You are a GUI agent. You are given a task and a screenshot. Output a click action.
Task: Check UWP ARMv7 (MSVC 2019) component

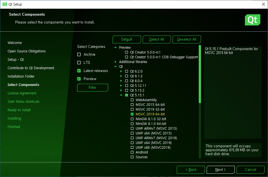pyautogui.click(x=132, y=138)
